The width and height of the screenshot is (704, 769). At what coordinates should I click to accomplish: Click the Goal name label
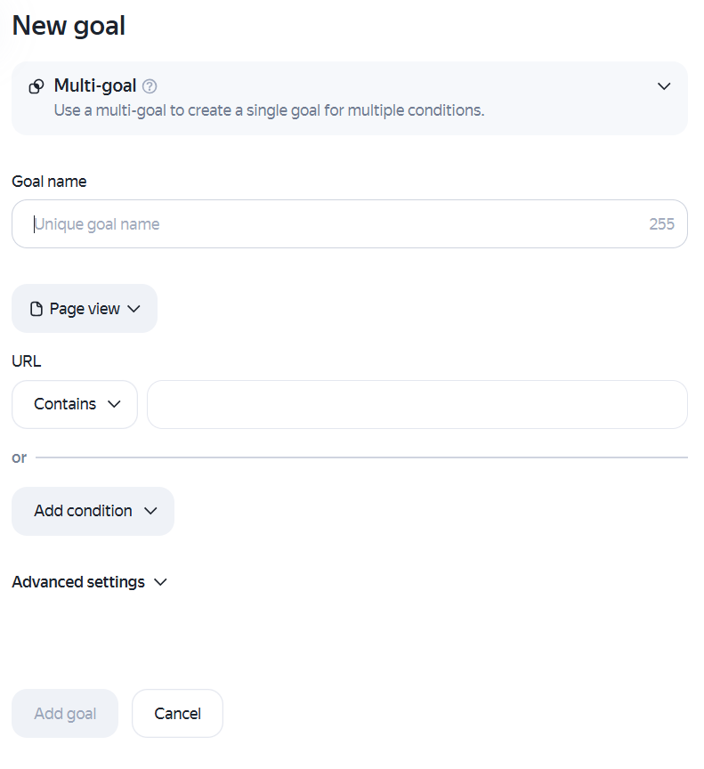[49, 182]
